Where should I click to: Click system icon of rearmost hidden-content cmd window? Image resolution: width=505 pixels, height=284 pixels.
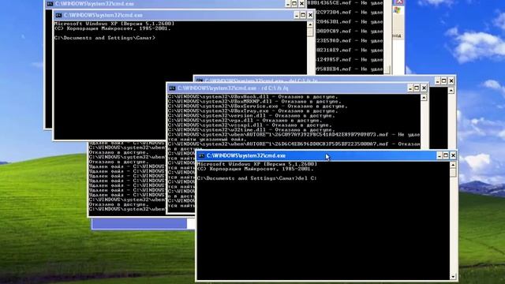click(x=50, y=4)
